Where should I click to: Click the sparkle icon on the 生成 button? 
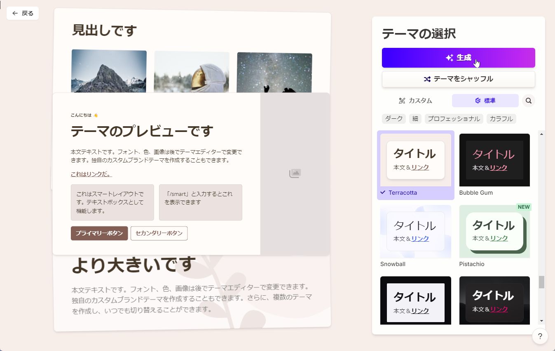pos(450,58)
